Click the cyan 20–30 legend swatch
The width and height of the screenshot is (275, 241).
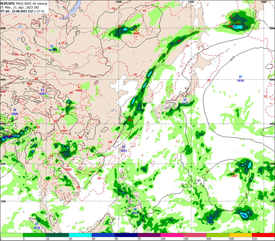pos(80,235)
